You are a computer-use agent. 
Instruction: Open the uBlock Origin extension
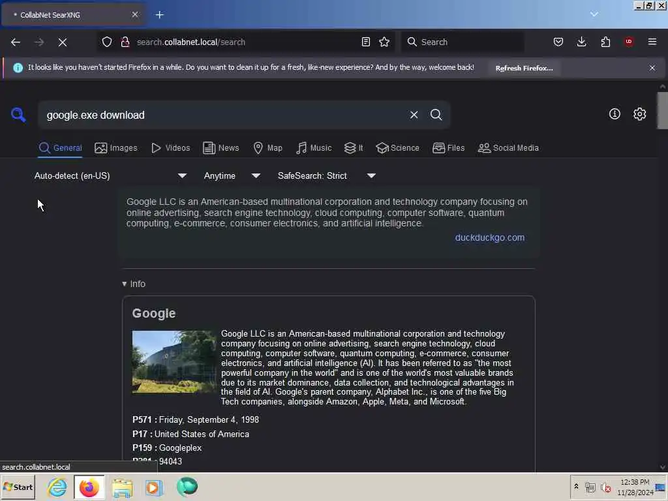[x=629, y=42]
